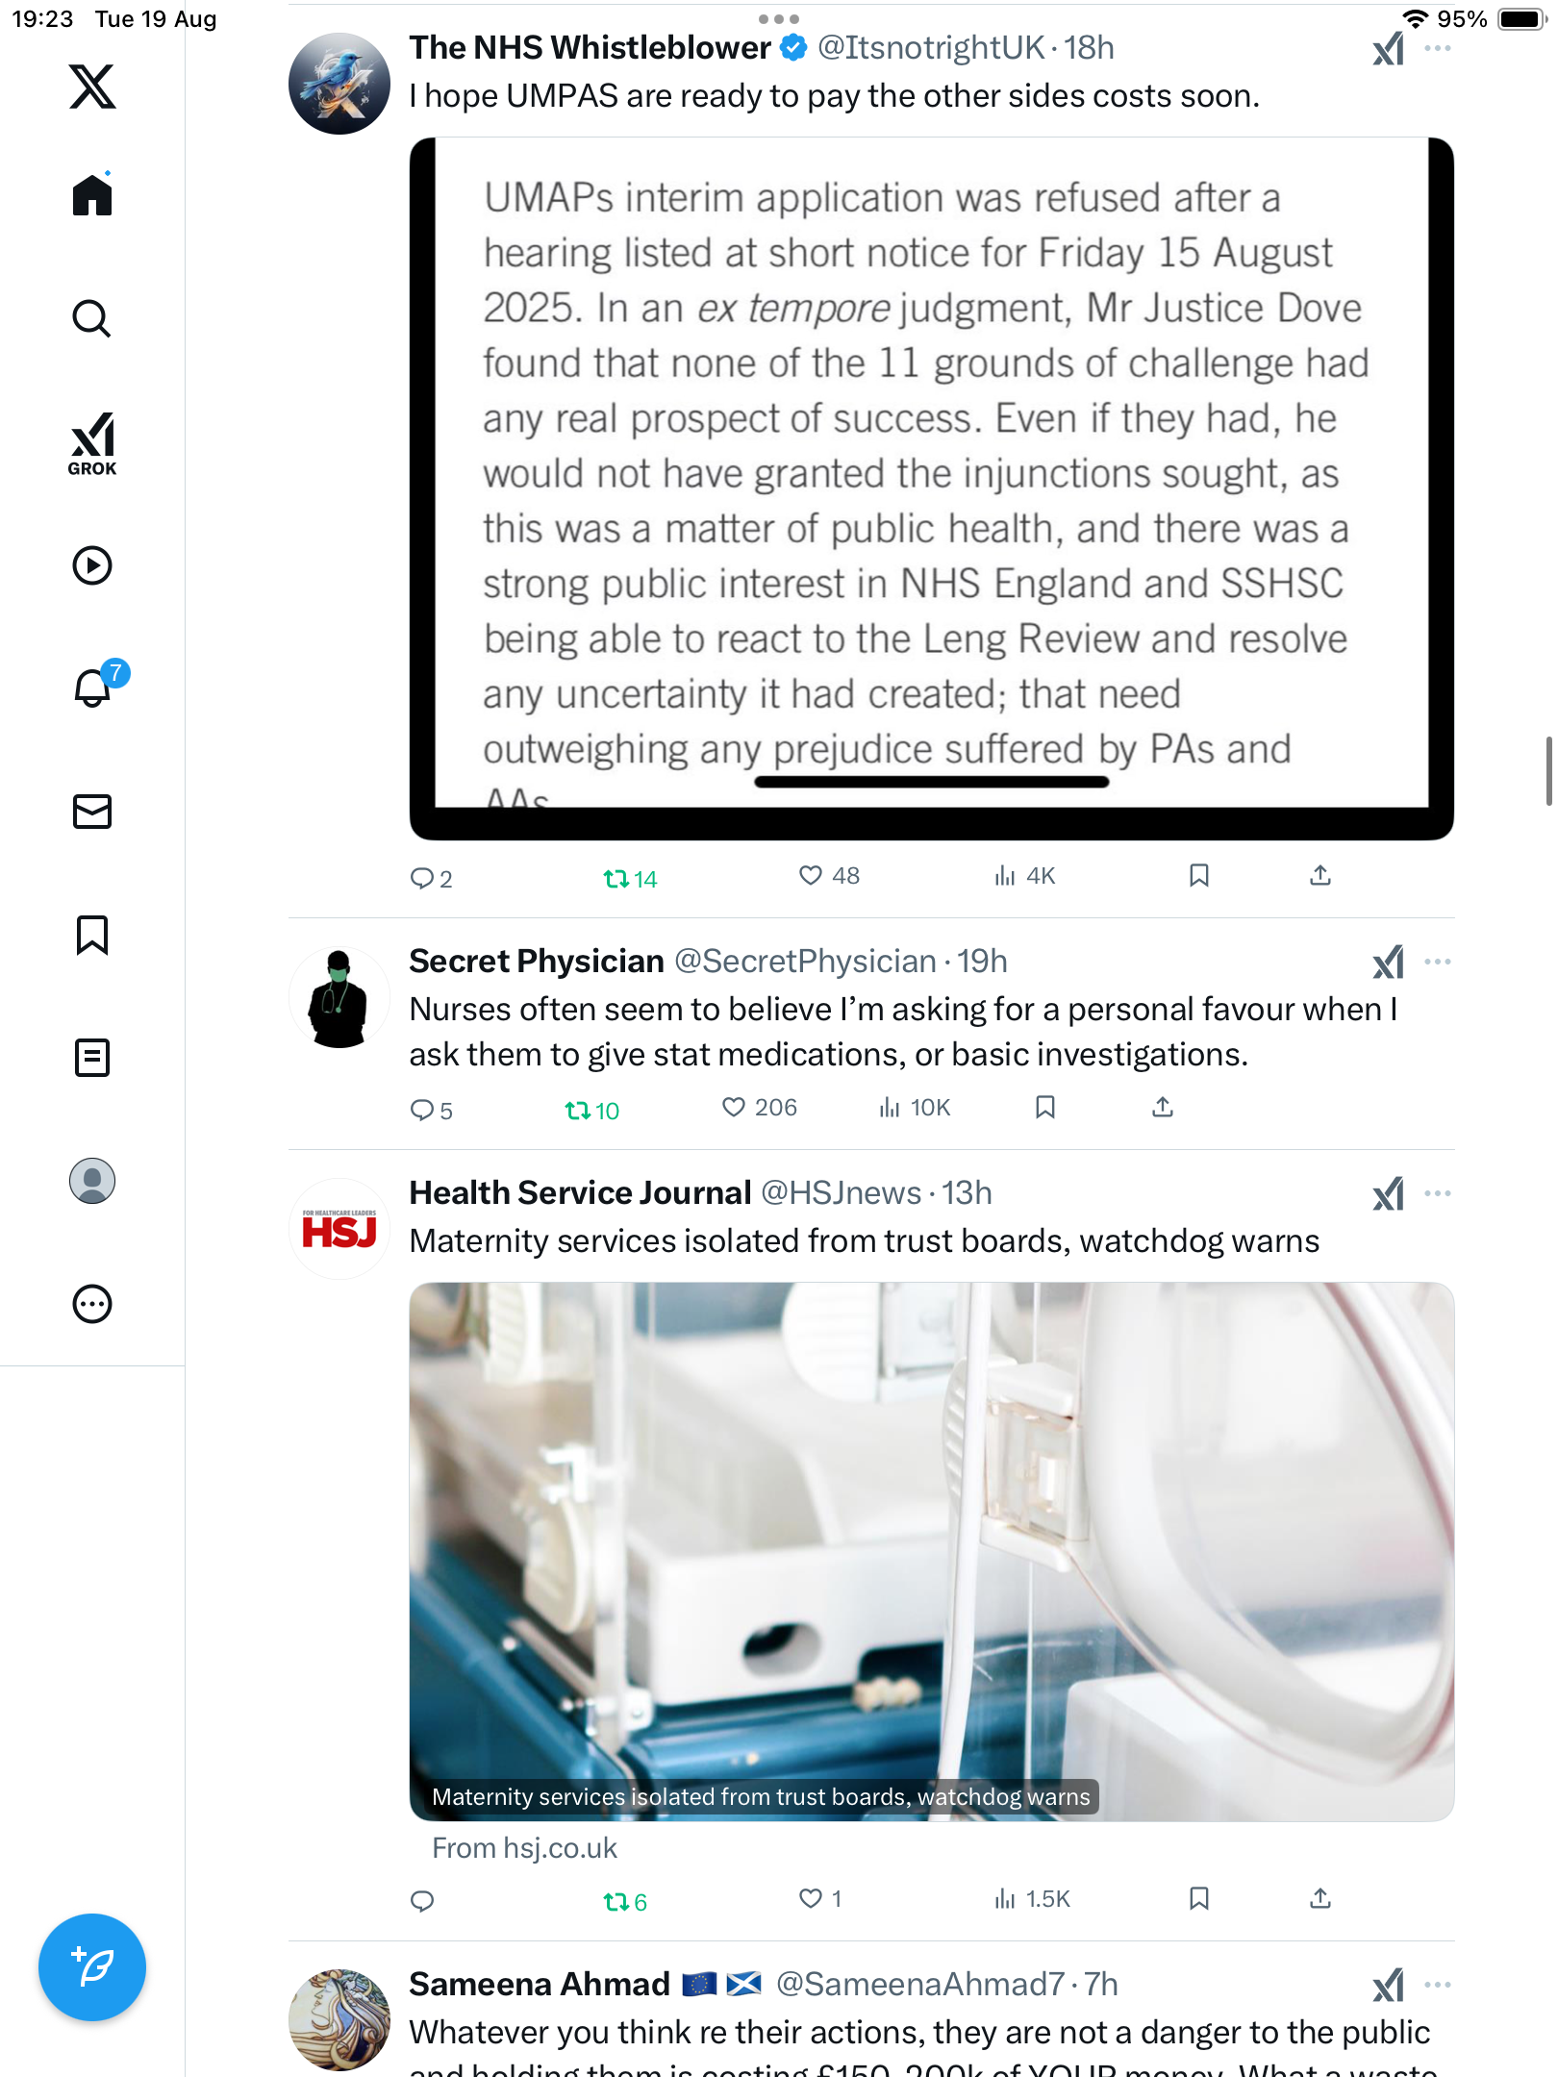The height and width of the screenshot is (2077, 1558).
Task: Undo repost on NHS Whistleblower post
Action: (x=630, y=879)
